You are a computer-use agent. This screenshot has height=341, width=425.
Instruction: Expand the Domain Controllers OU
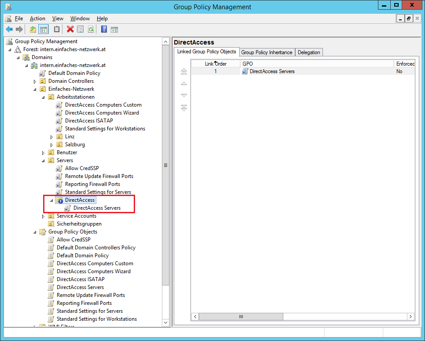point(35,81)
